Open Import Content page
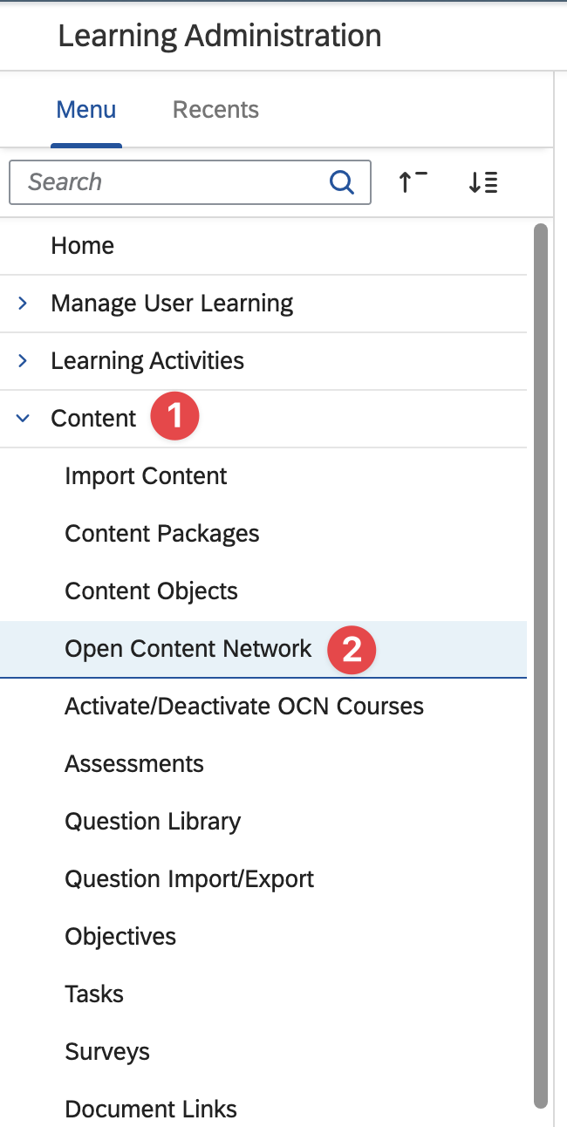The image size is (567, 1127). coord(146,476)
